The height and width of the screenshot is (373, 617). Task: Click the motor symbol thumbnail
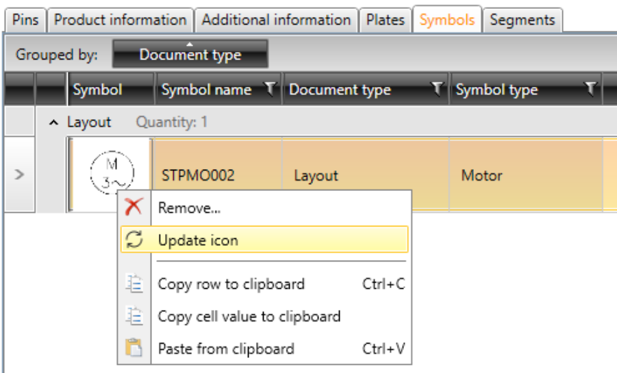click(112, 172)
